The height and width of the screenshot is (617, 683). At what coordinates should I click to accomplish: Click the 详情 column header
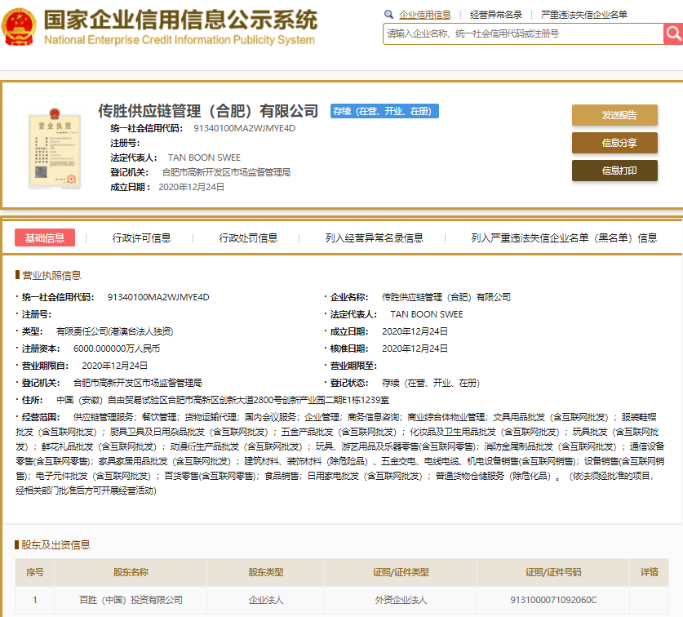(649, 572)
